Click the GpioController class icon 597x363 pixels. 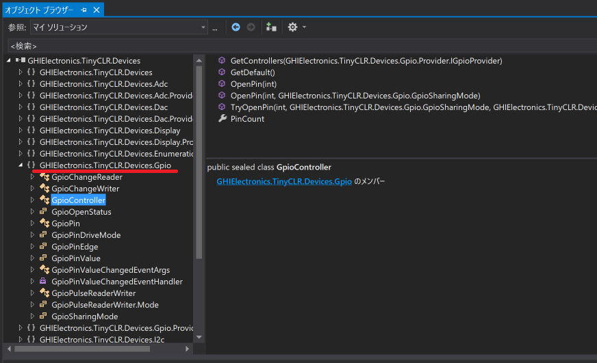tap(45, 200)
